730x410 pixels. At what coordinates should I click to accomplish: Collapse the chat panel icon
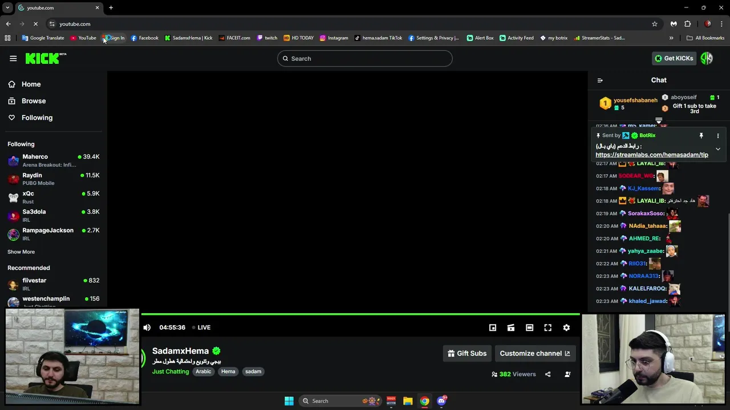600,80
